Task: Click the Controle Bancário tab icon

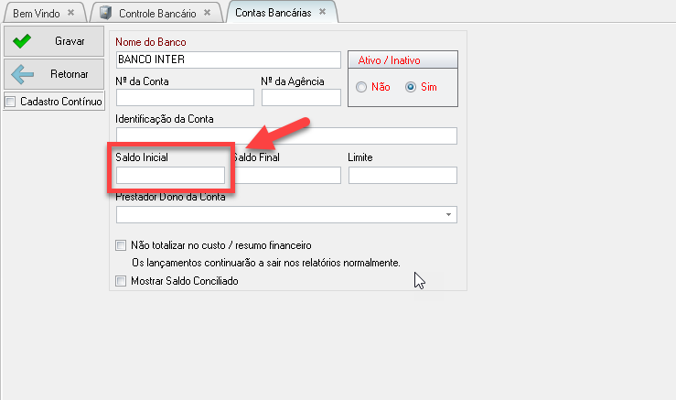Action: click(106, 13)
